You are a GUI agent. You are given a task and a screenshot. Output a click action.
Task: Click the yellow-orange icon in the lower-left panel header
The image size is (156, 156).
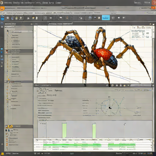click(x=10, y=126)
